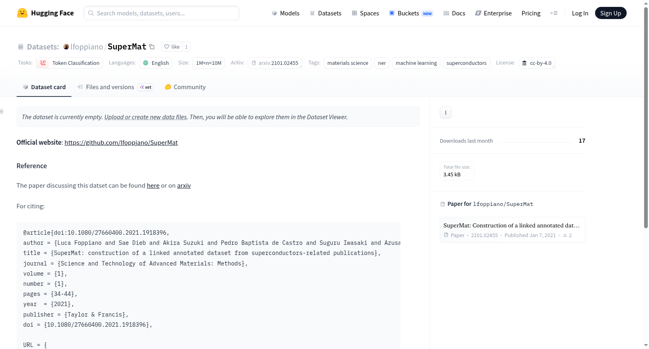Click the Log In link

click(580, 13)
